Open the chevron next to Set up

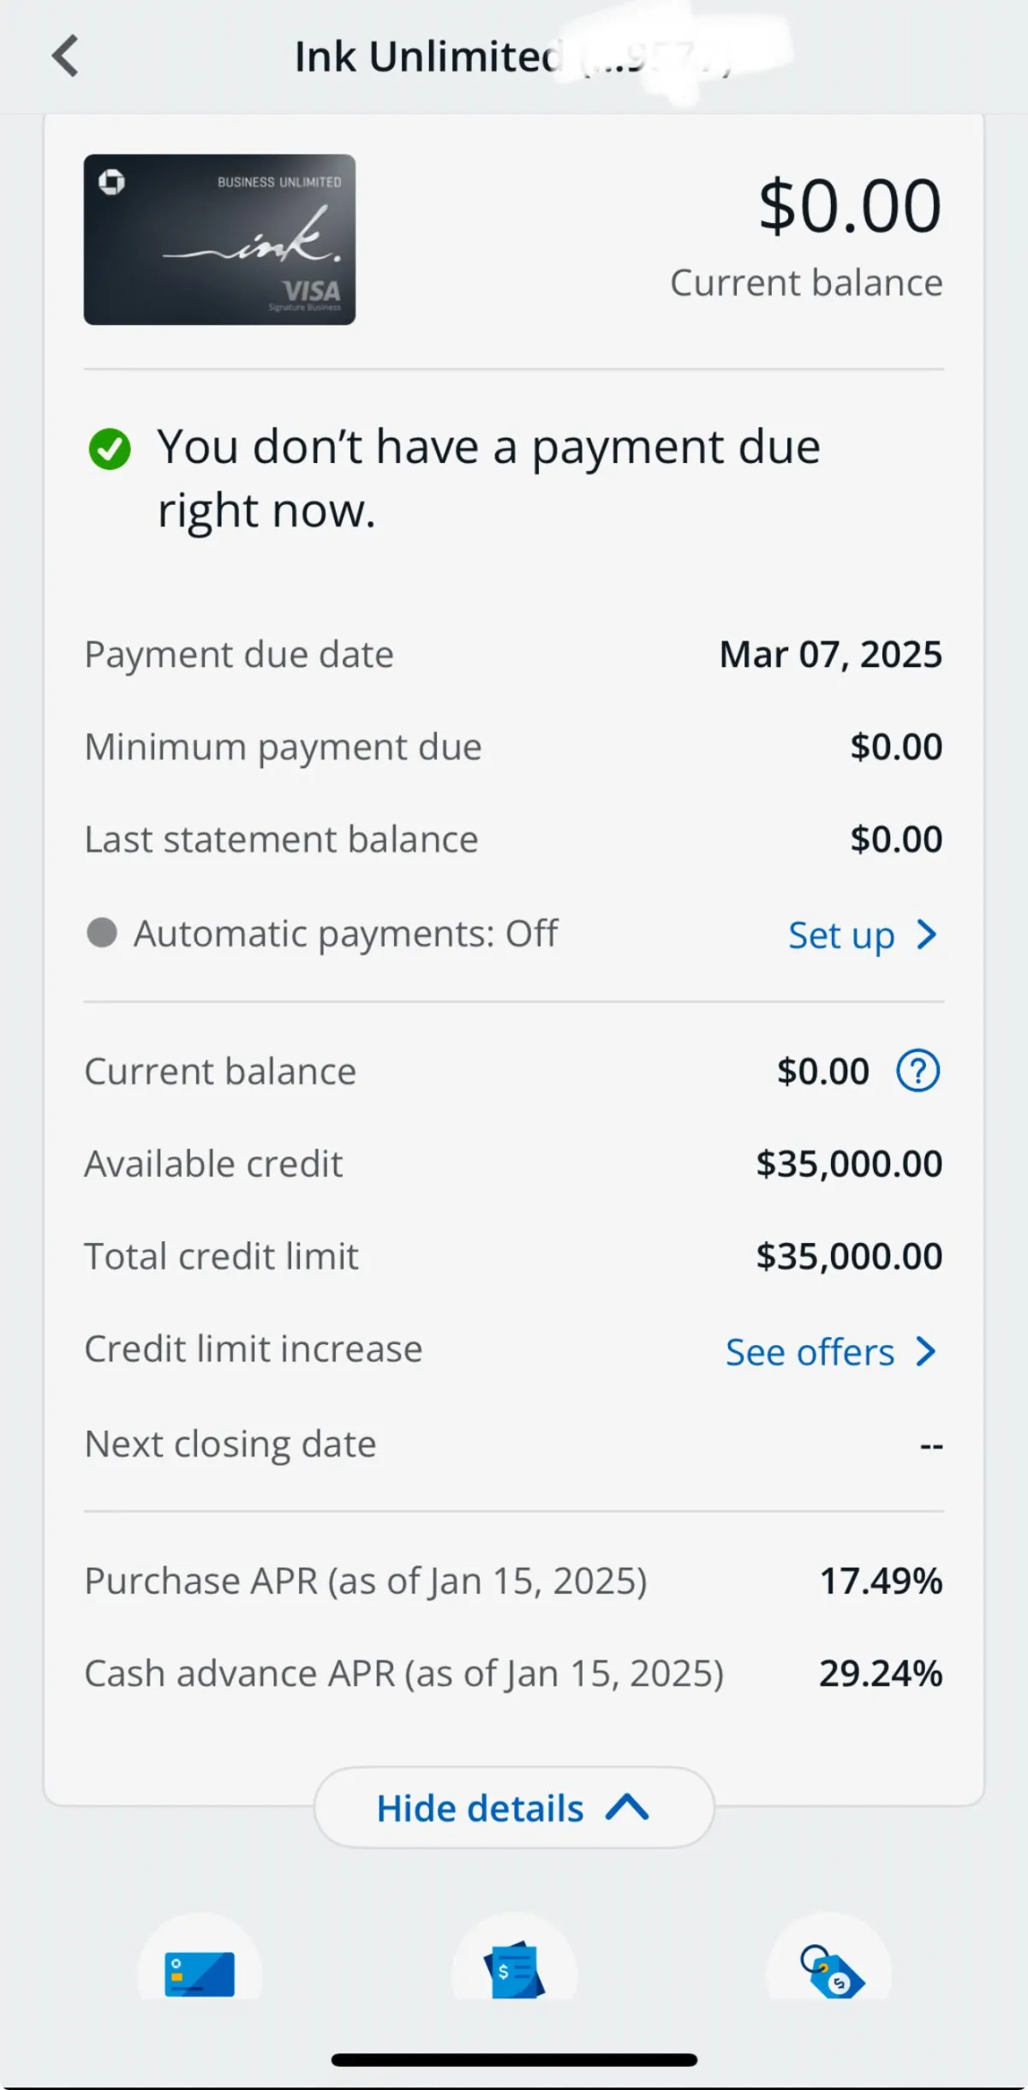(926, 934)
